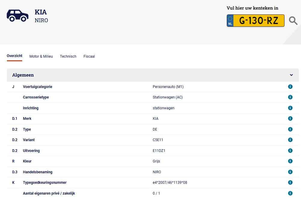
Task: Click the search magnifier icon beside the plate
Action: click(293, 21)
